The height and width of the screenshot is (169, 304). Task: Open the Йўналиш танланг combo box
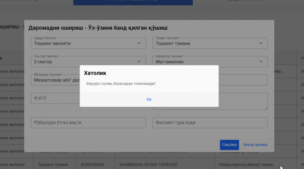(55, 80)
